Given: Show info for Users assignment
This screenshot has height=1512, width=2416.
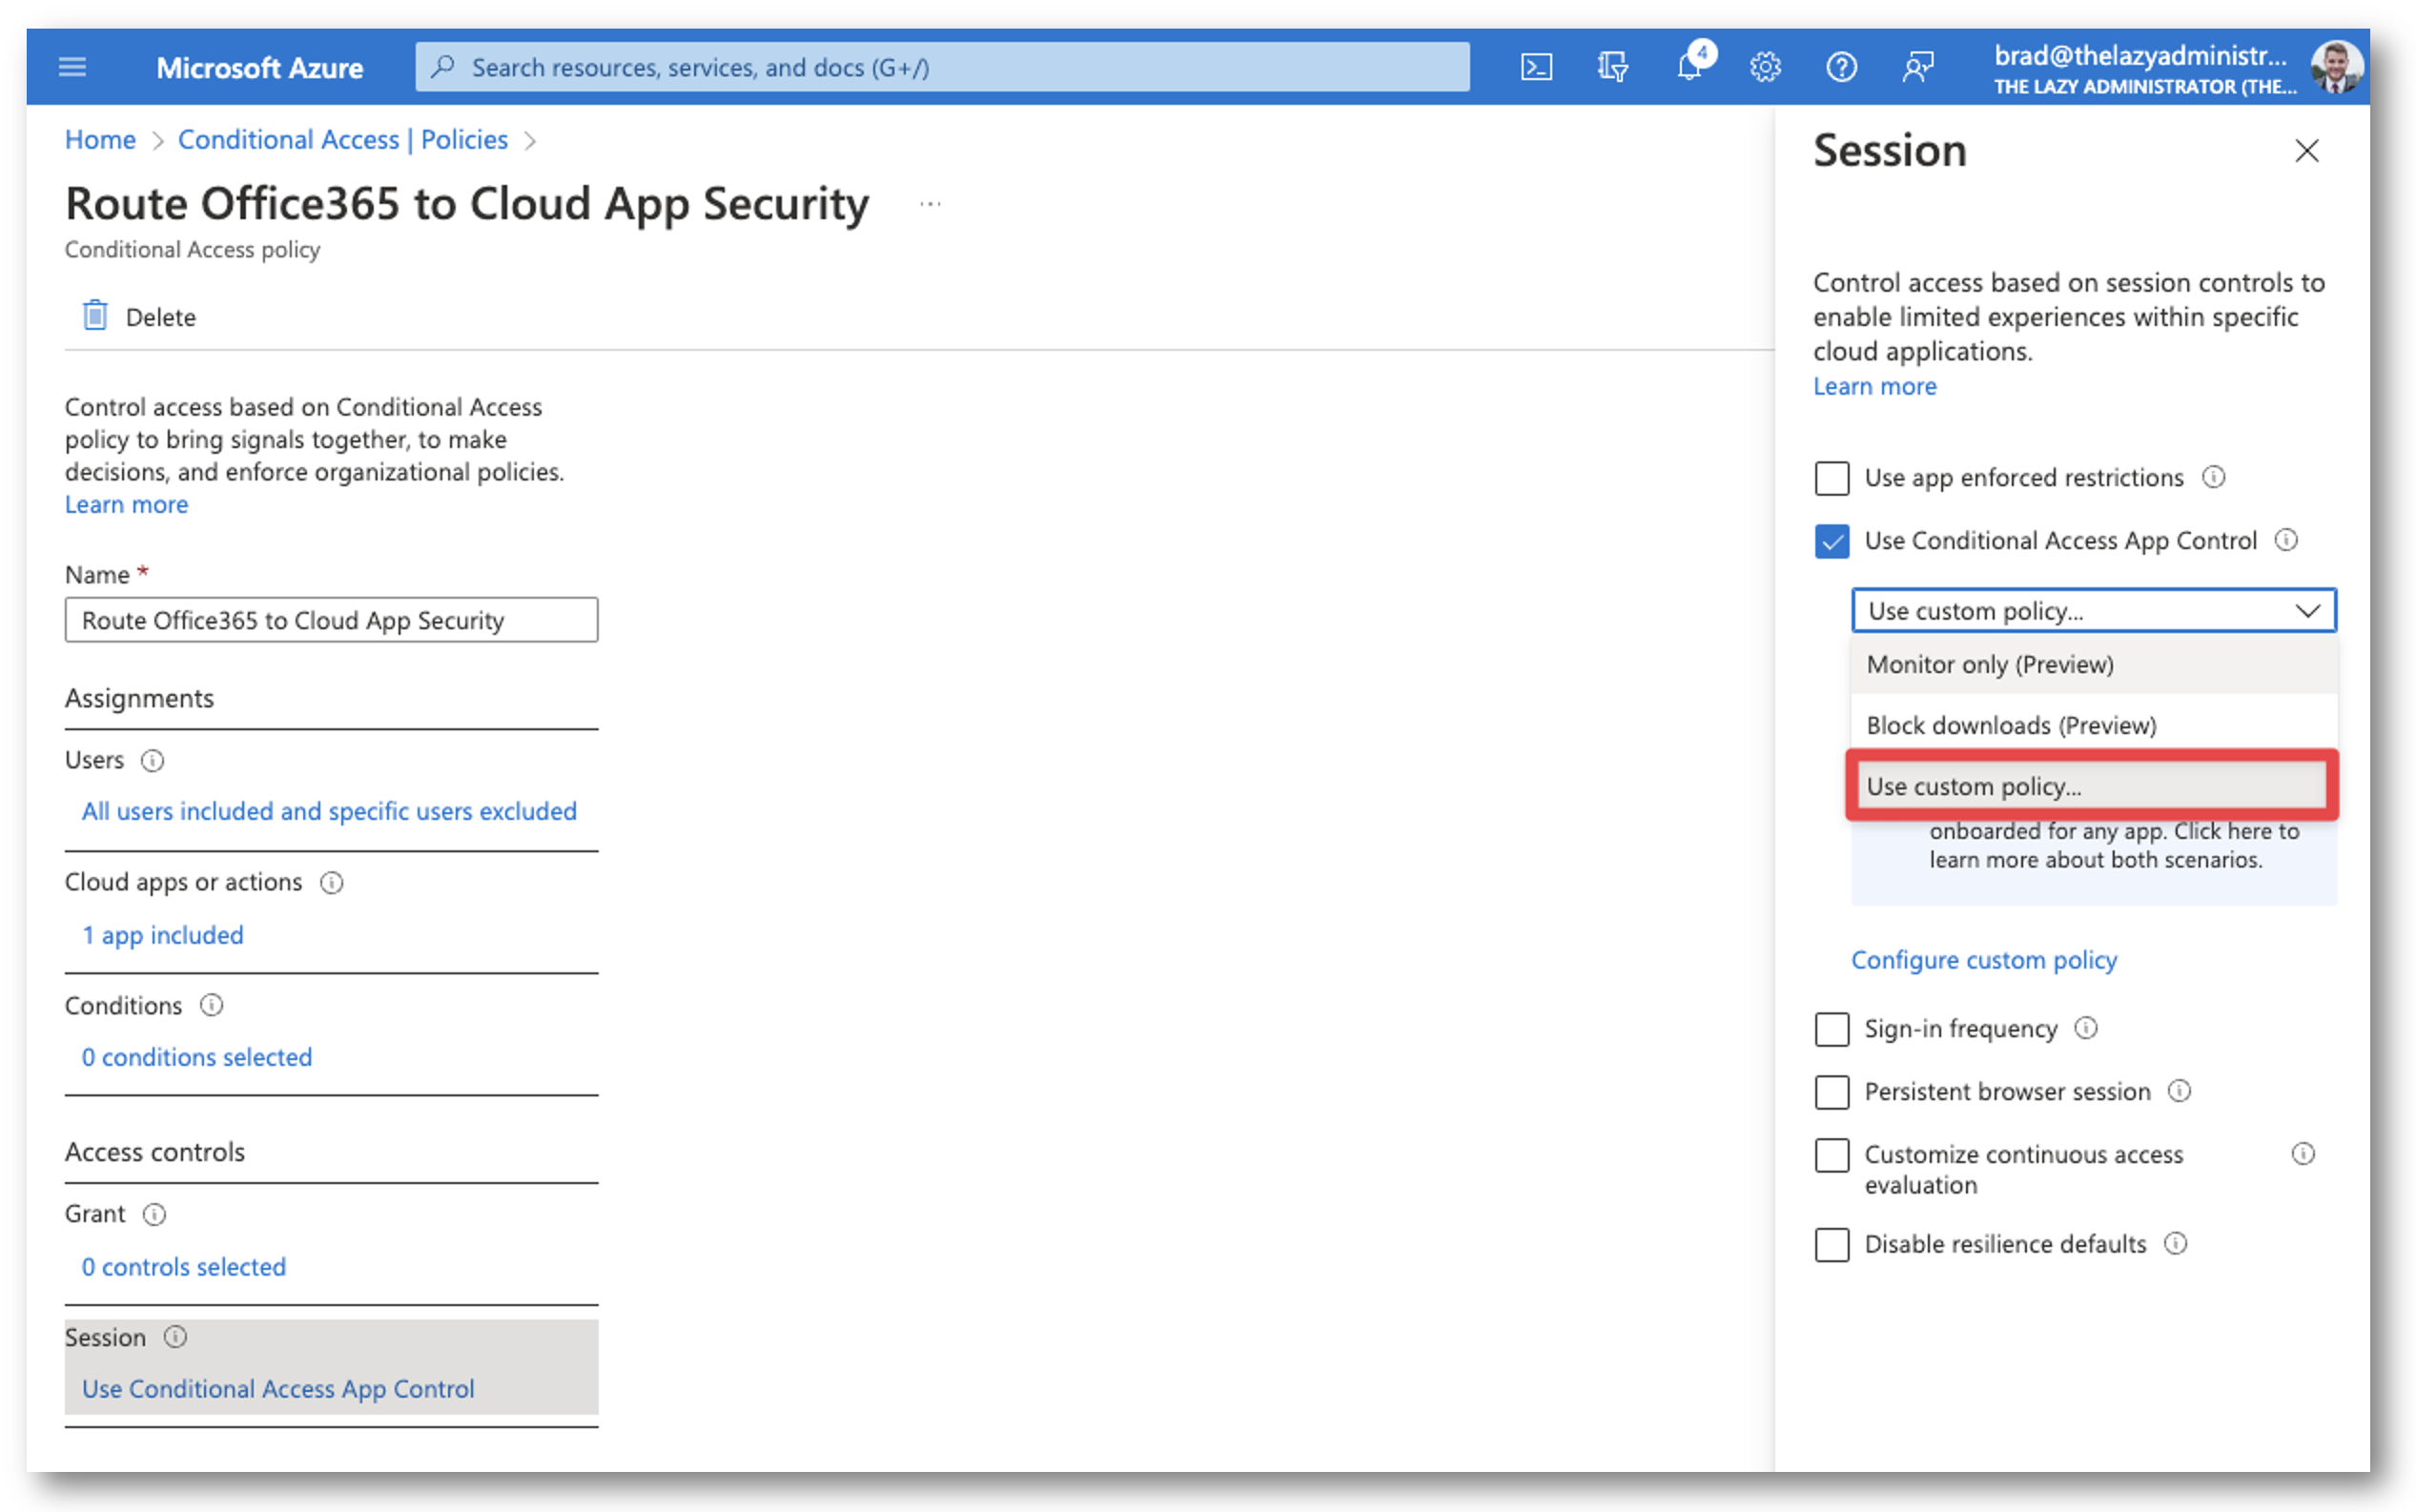Looking at the screenshot, I should tap(152, 761).
